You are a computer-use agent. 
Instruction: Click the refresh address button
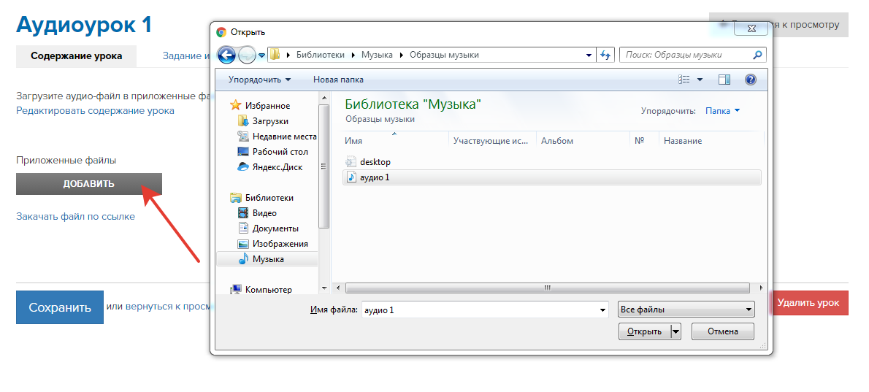point(605,55)
